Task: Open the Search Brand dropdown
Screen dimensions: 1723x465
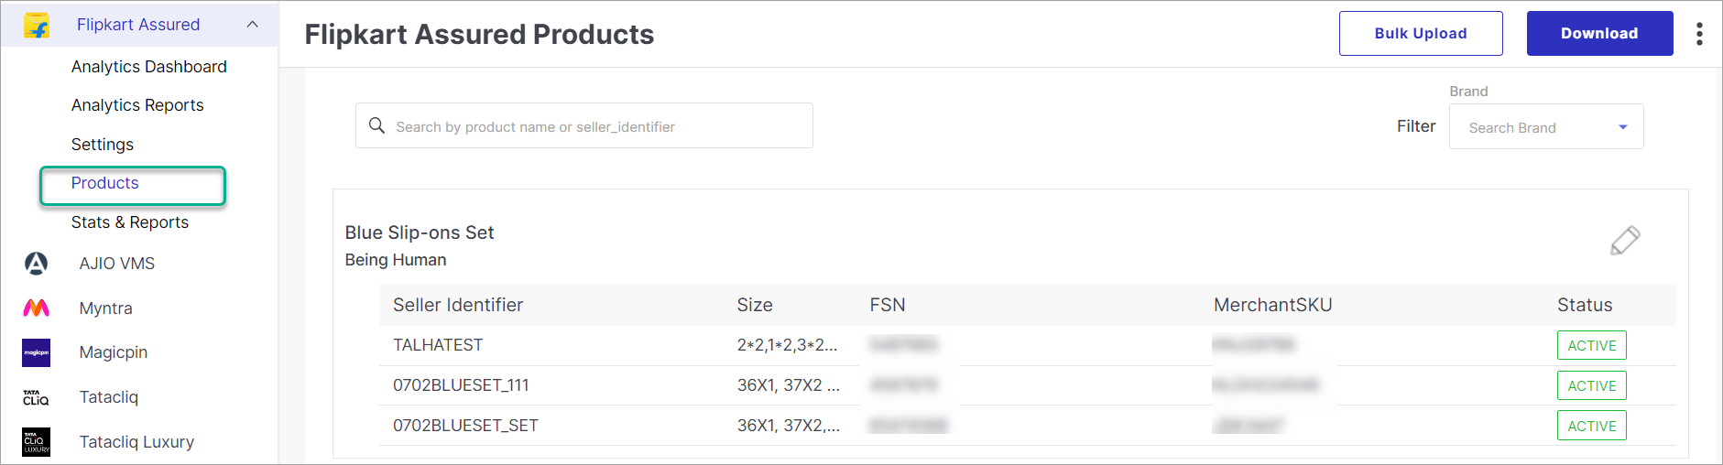Action: [x=1546, y=127]
